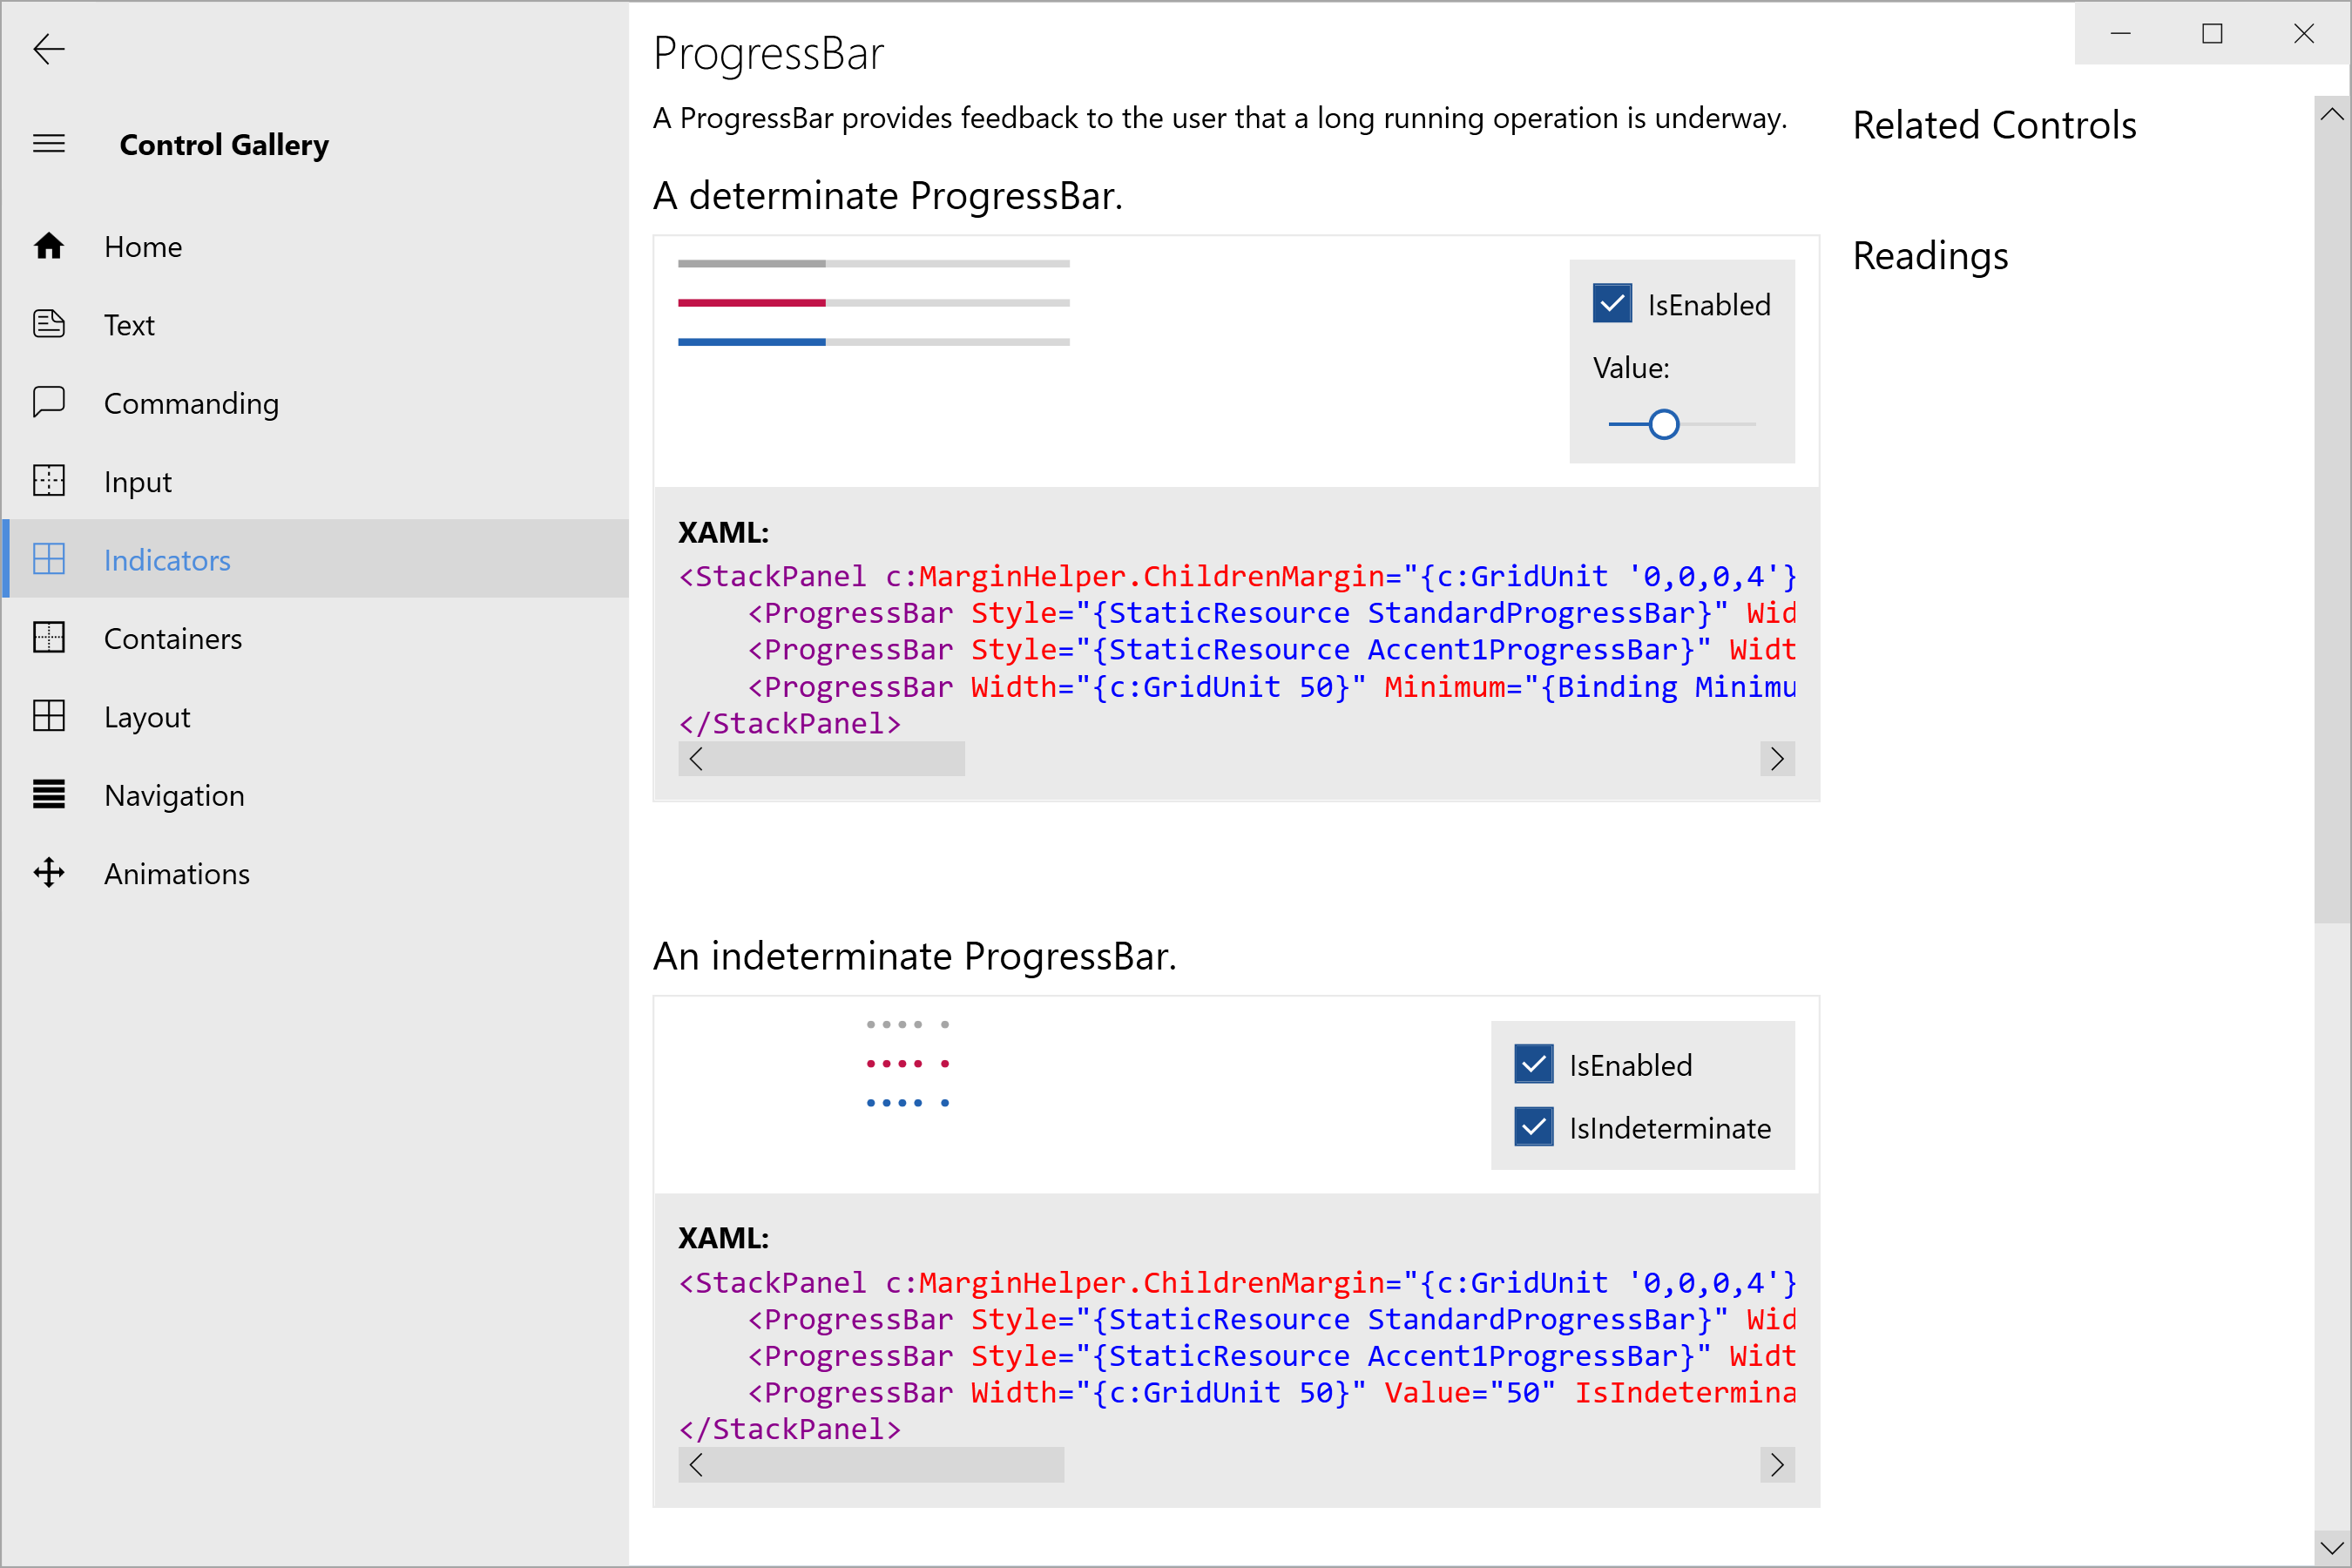
Task: Click the Text document icon
Action: (x=48, y=324)
